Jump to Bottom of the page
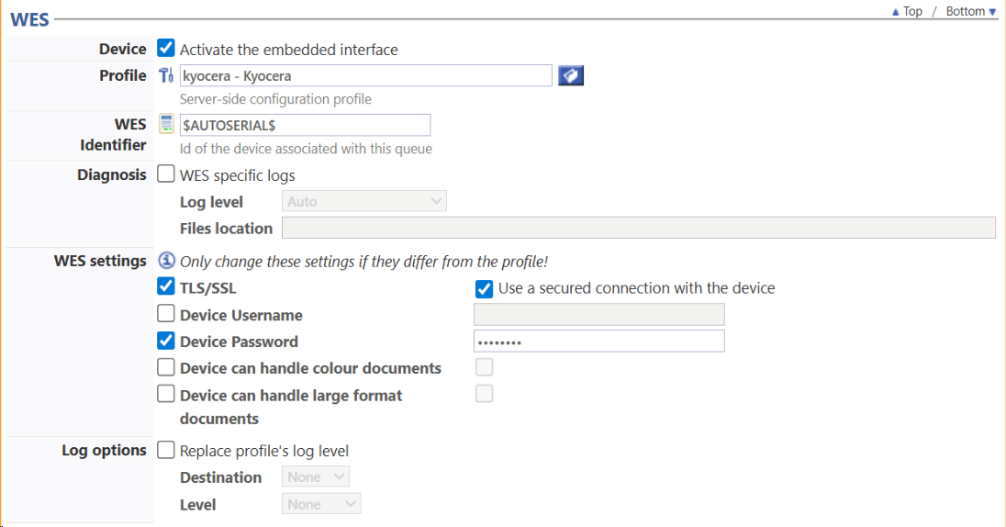The width and height of the screenshot is (1006, 527). [x=970, y=11]
